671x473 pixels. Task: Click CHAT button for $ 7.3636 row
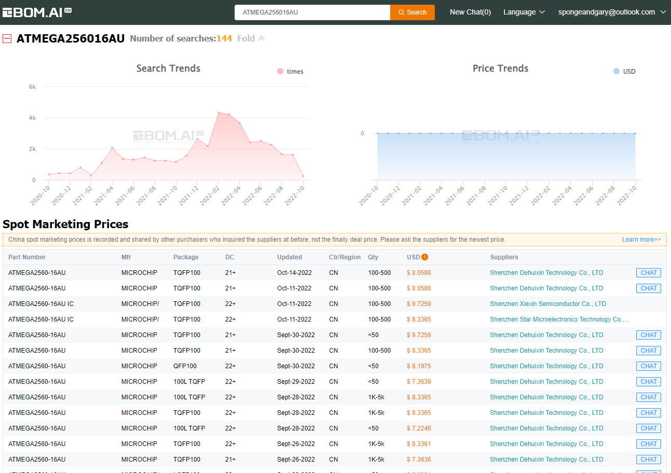(x=649, y=460)
